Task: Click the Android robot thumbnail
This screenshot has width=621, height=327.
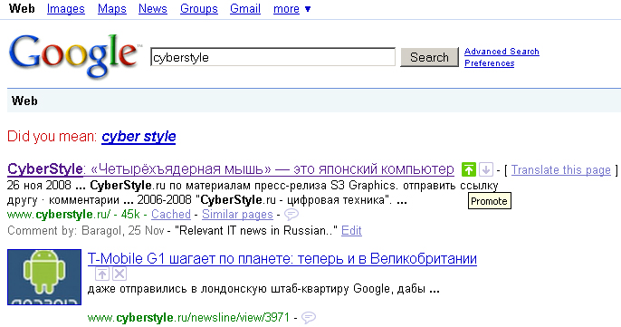Action: tap(44, 277)
